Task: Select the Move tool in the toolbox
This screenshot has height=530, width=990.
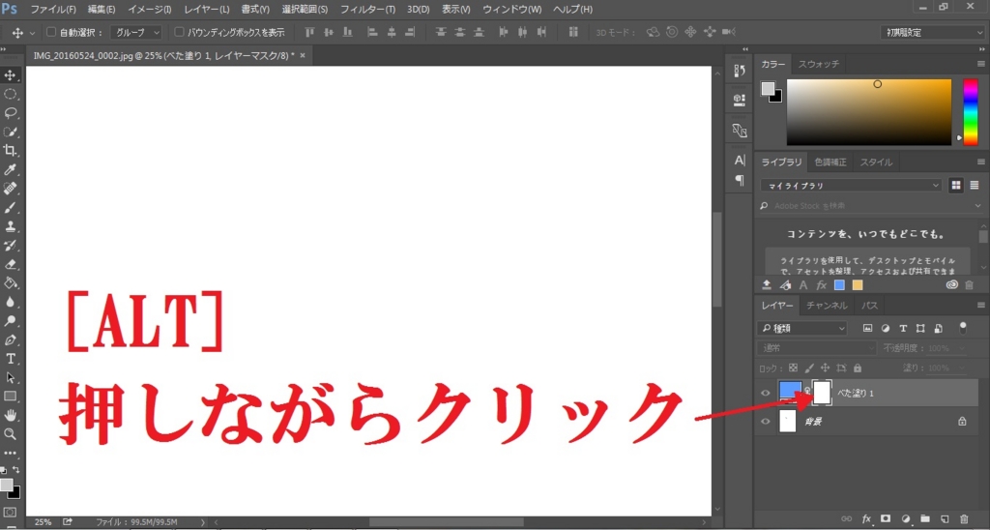Action: coord(10,75)
